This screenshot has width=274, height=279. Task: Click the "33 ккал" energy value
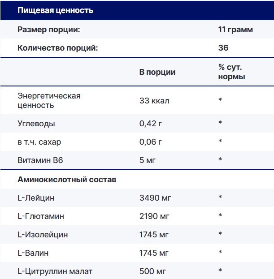154,101
